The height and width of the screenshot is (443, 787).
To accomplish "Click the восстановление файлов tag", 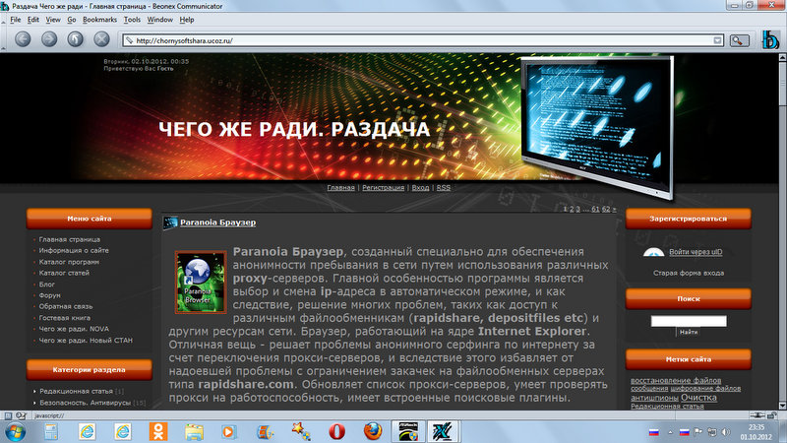I will click(x=676, y=380).
